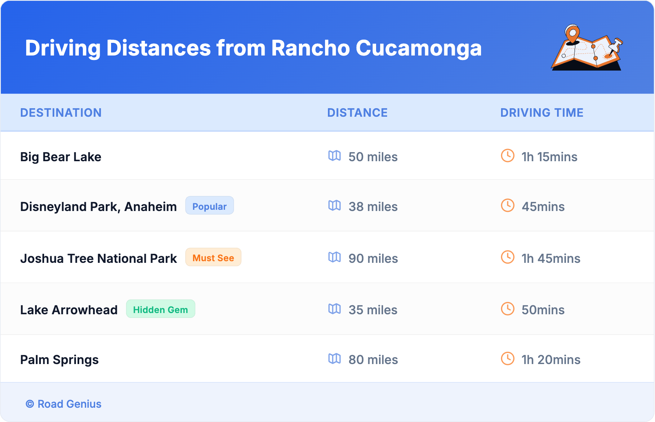The width and height of the screenshot is (655, 422).
Task: Click the clock icon beside 50mins
Action: 508,309
